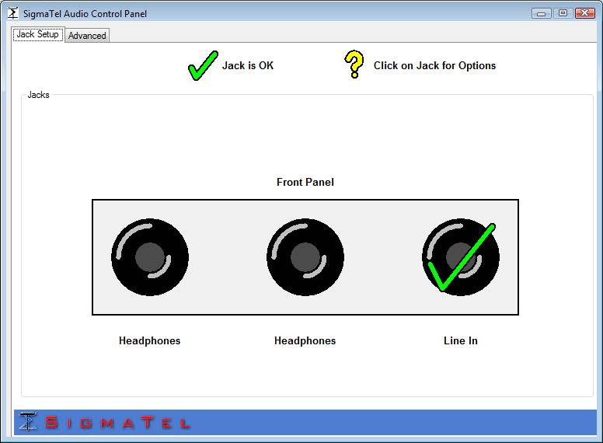The height and width of the screenshot is (443, 603).
Task: Click the window title 'SigmaTel Audio Control Panel'
Action: pyautogui.click(x=85, y=14)
